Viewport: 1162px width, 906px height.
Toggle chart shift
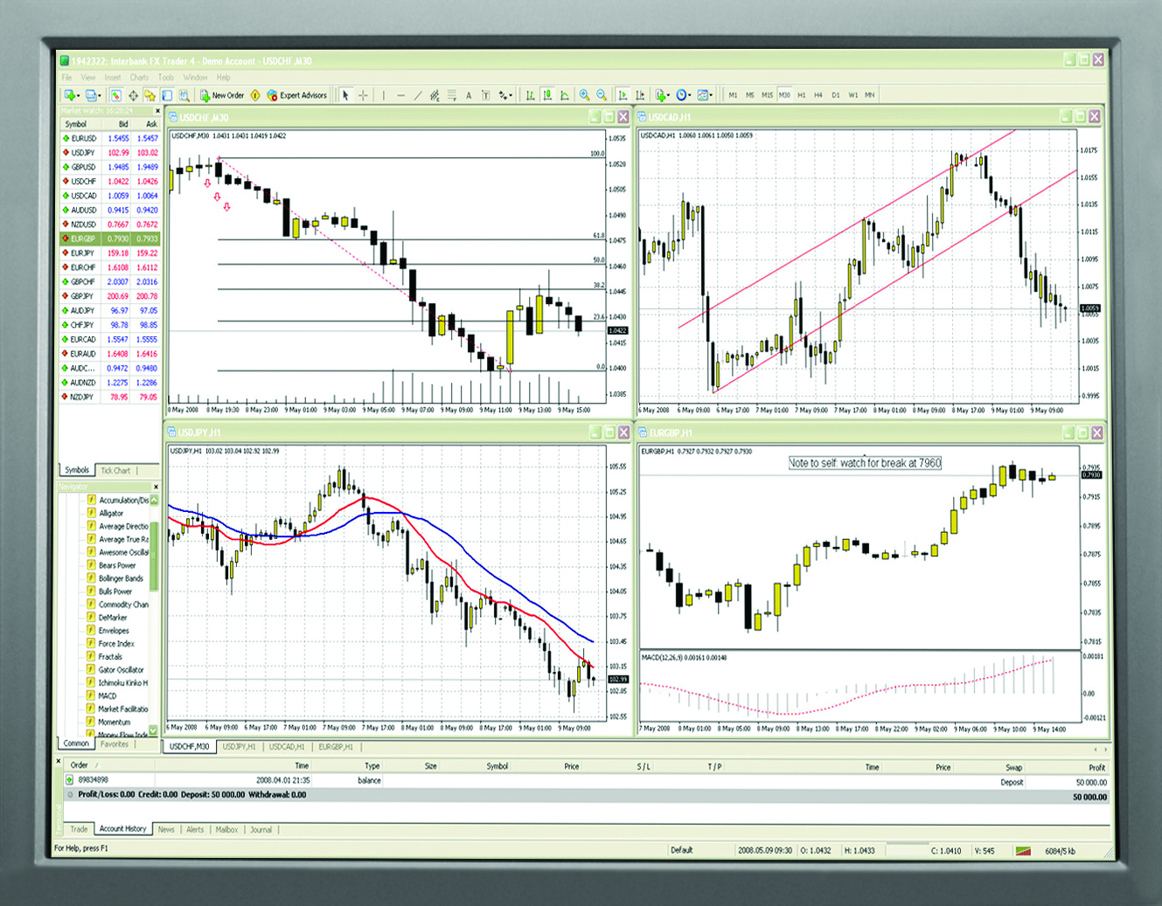(x=640, y=95)
